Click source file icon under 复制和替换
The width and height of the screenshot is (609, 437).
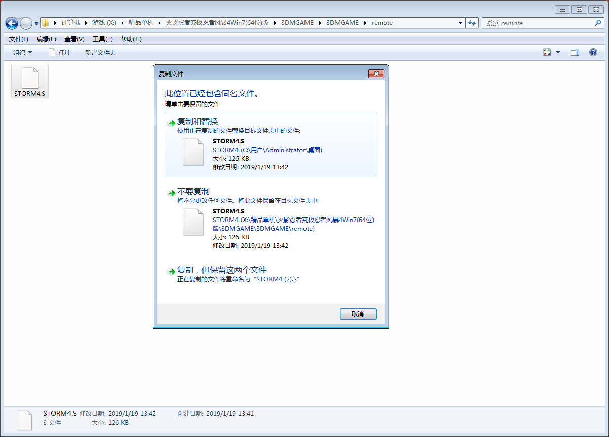point(193,152)
